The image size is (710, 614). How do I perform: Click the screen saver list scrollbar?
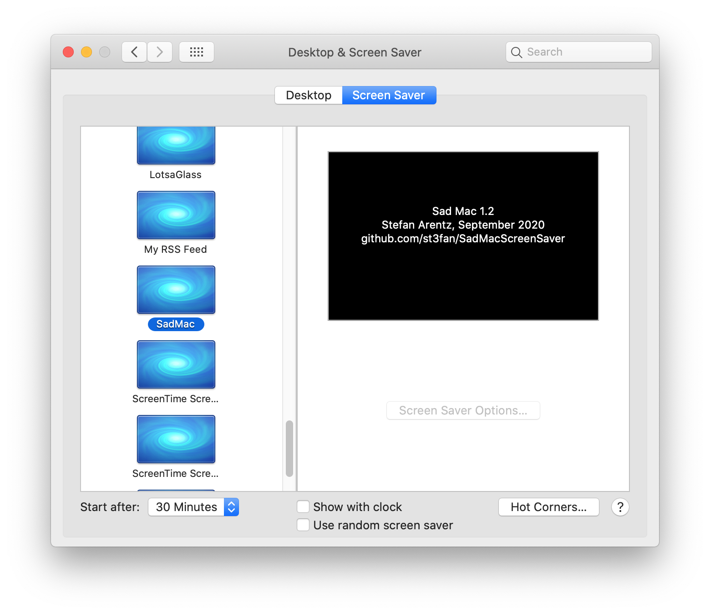click(289, 449)
